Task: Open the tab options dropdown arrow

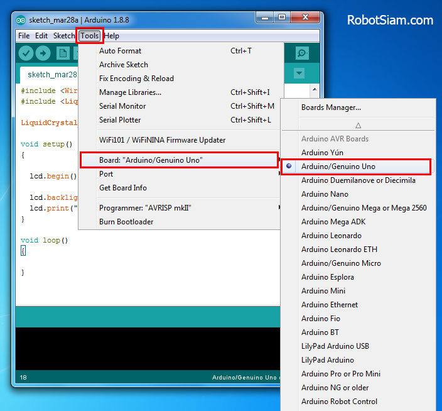Action: pos(299,74)
